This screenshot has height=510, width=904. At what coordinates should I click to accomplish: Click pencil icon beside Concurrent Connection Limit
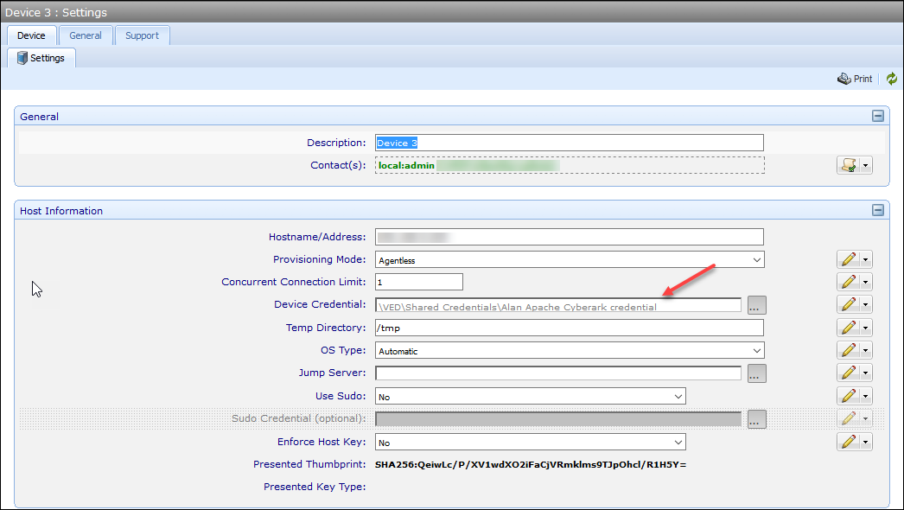[x=849, y=282]
